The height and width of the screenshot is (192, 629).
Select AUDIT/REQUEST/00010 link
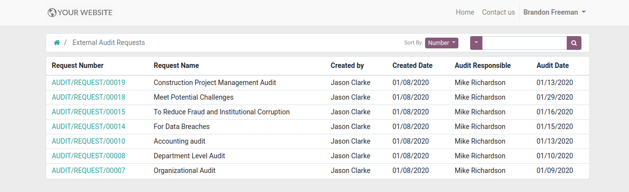88,141
